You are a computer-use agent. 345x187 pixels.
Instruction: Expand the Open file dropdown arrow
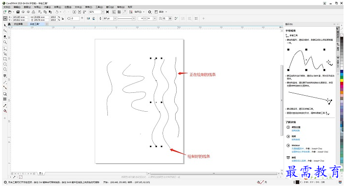pos(14,12)
